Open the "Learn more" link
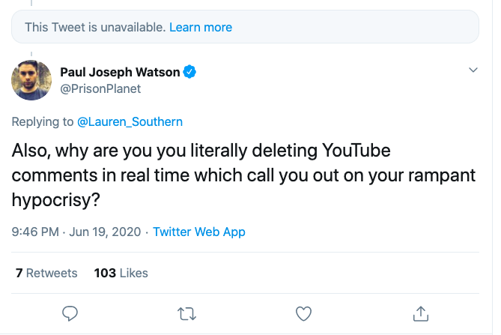Screen dimensions: 501x335 [201, 27]
